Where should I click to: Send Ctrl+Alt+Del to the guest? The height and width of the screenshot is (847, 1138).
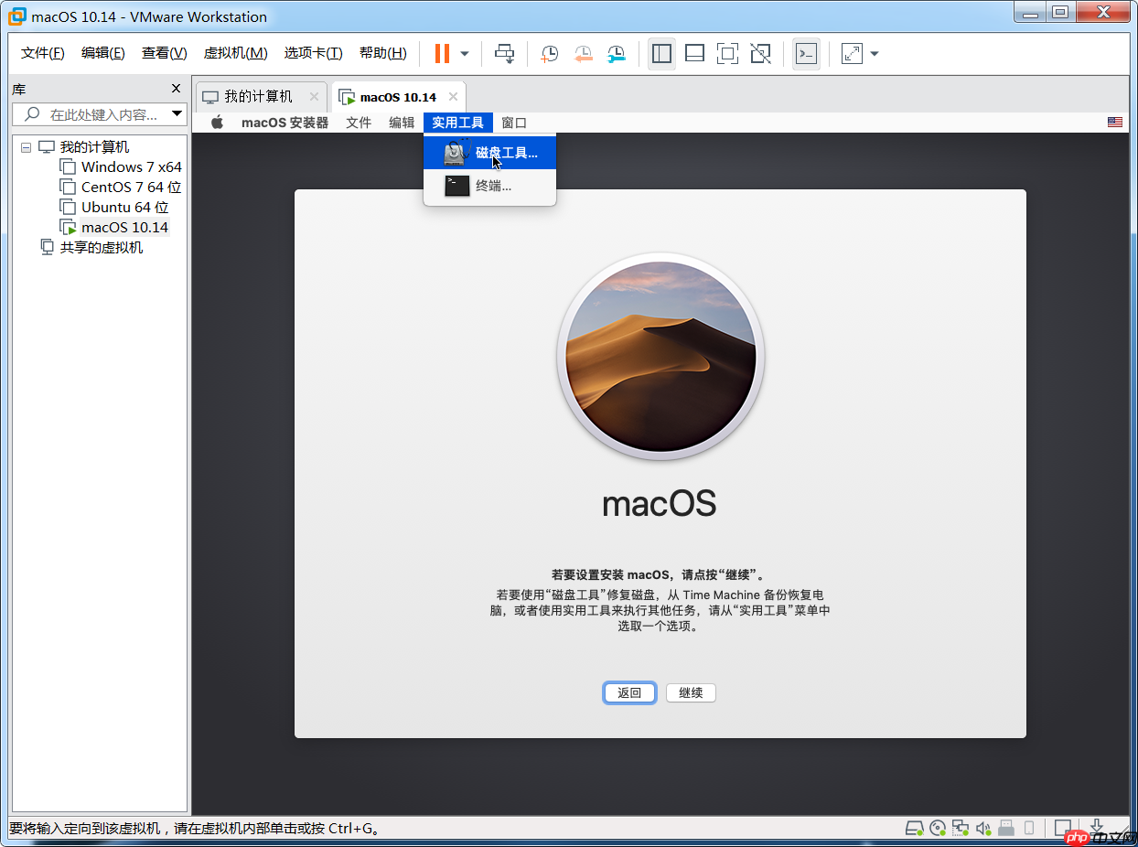coord(505,53)
